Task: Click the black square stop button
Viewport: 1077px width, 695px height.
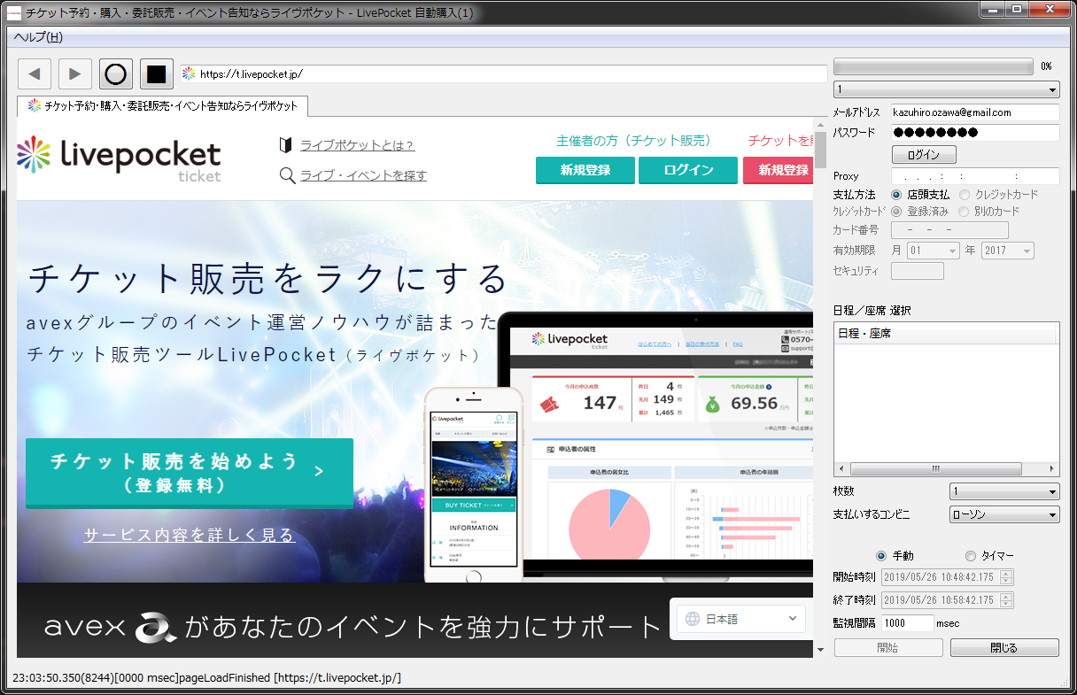Action: click(157, 73)
